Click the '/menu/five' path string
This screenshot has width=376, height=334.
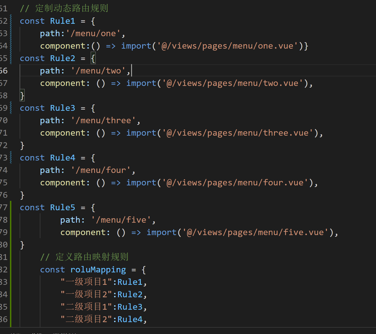click(121, 220)
